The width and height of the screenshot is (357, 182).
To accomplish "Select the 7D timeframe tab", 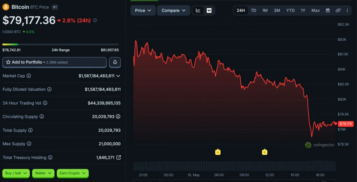I will click(253, 10).
